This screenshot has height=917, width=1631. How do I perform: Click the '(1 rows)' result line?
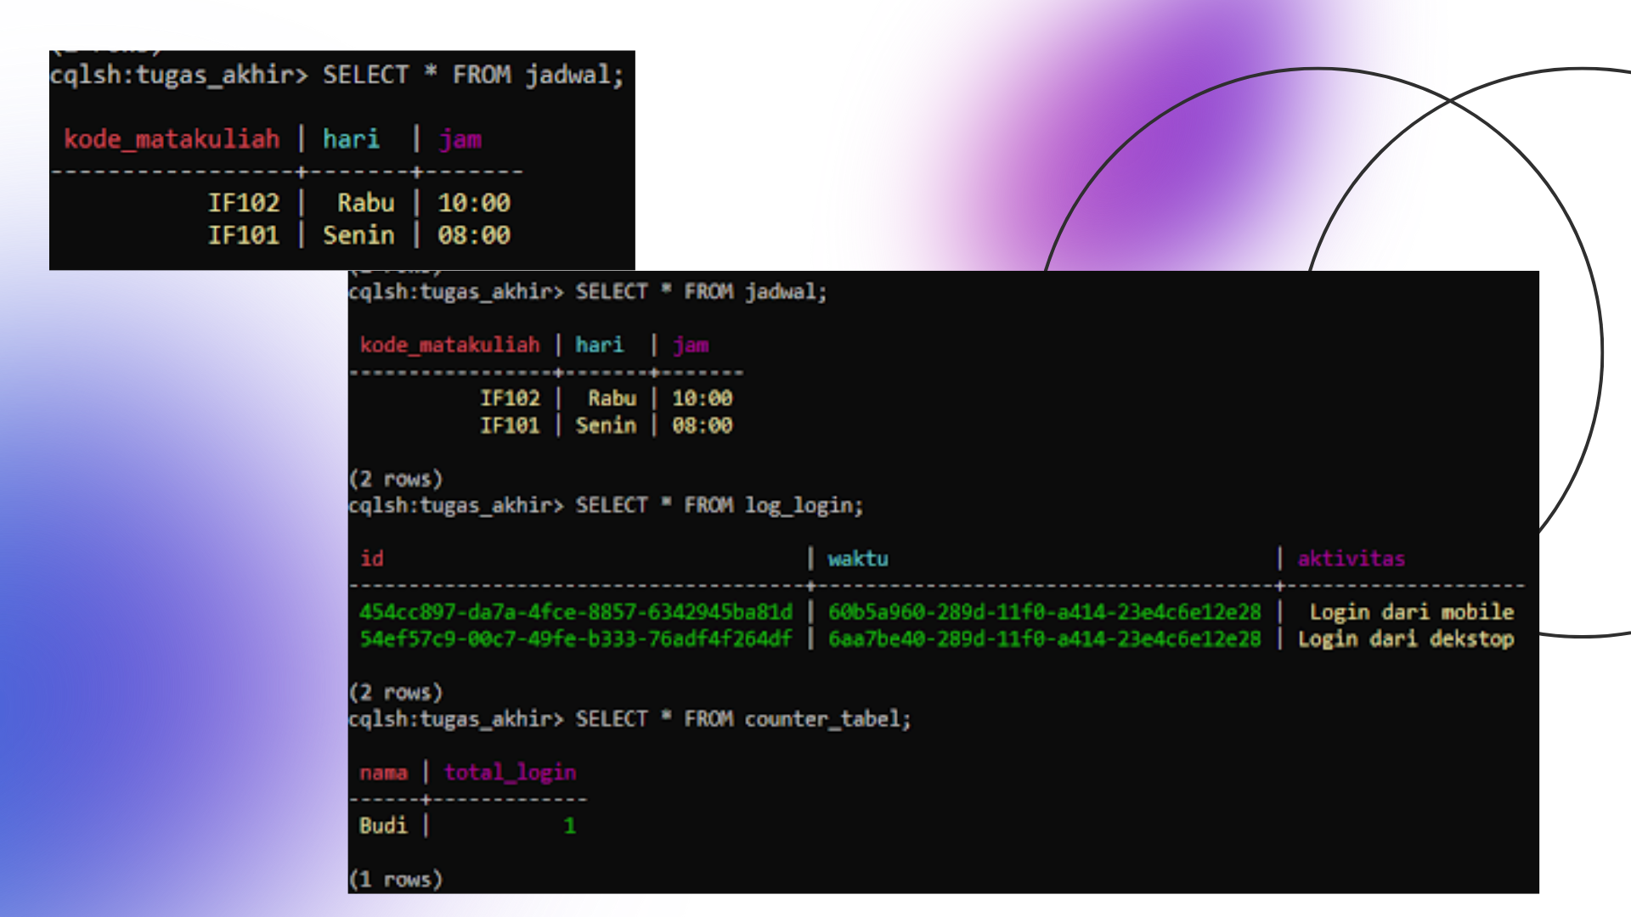[396, 880]
